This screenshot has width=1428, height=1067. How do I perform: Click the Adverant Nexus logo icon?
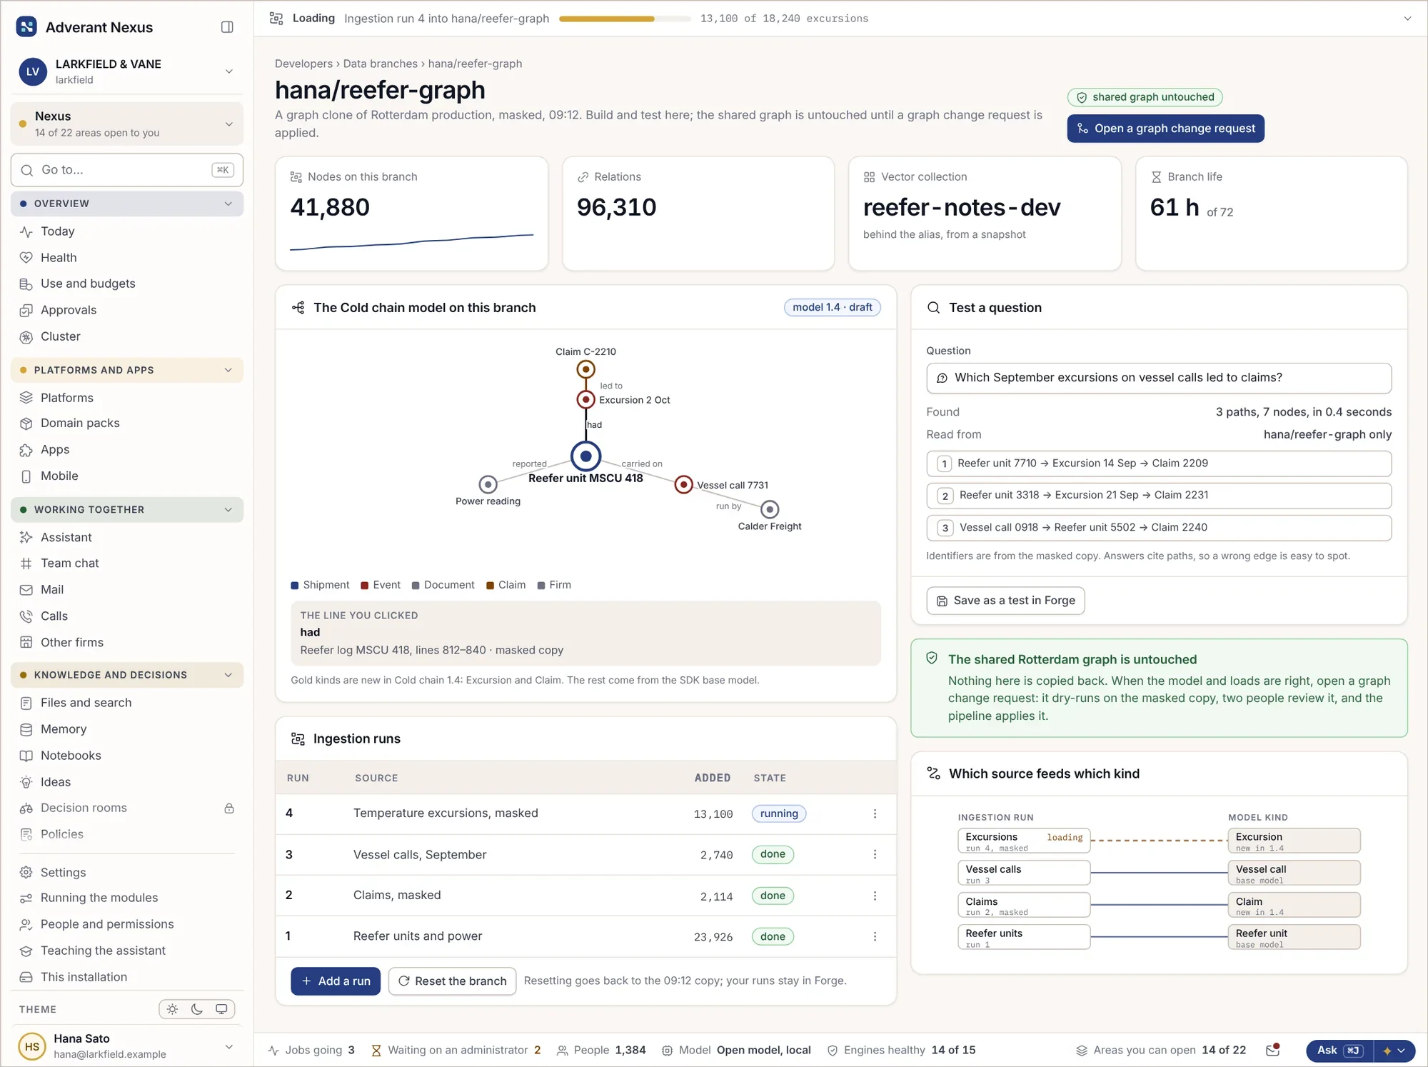(26, 27)
